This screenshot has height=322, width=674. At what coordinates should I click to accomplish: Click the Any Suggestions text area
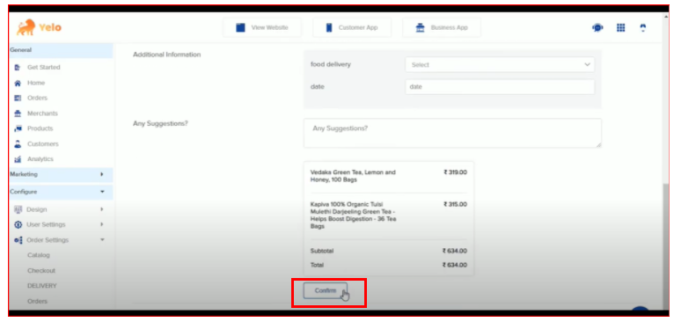tap(452, 133)
